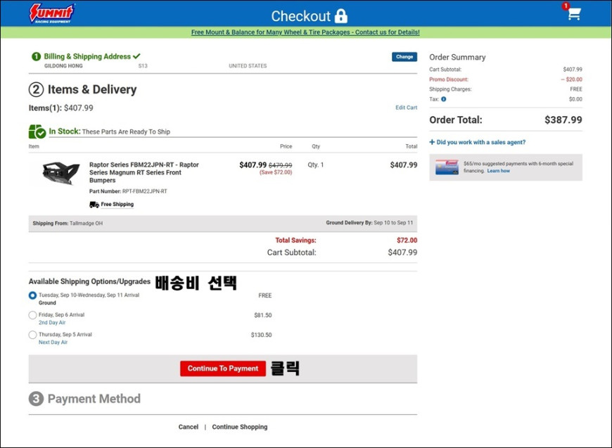
Task: Click the step 2 circle icon
Action: click(36, 89)
